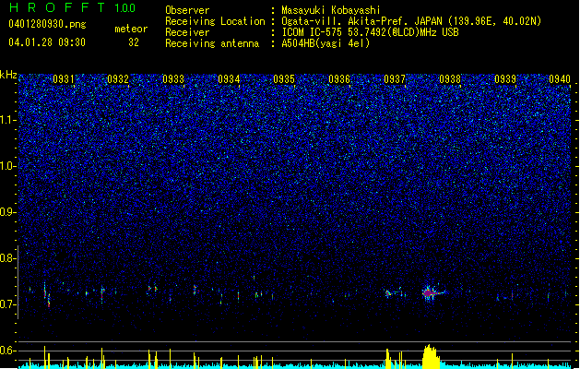Screen dimensions: 580x369
Task: Click the Receiver label
Action: coord(187,32)
